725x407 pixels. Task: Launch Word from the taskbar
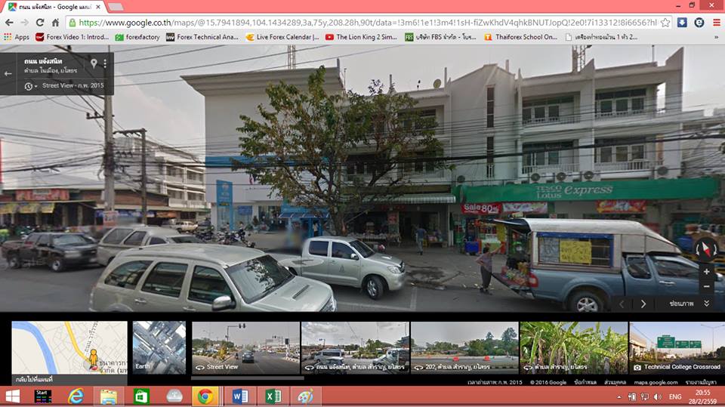(x=240, y=396)
